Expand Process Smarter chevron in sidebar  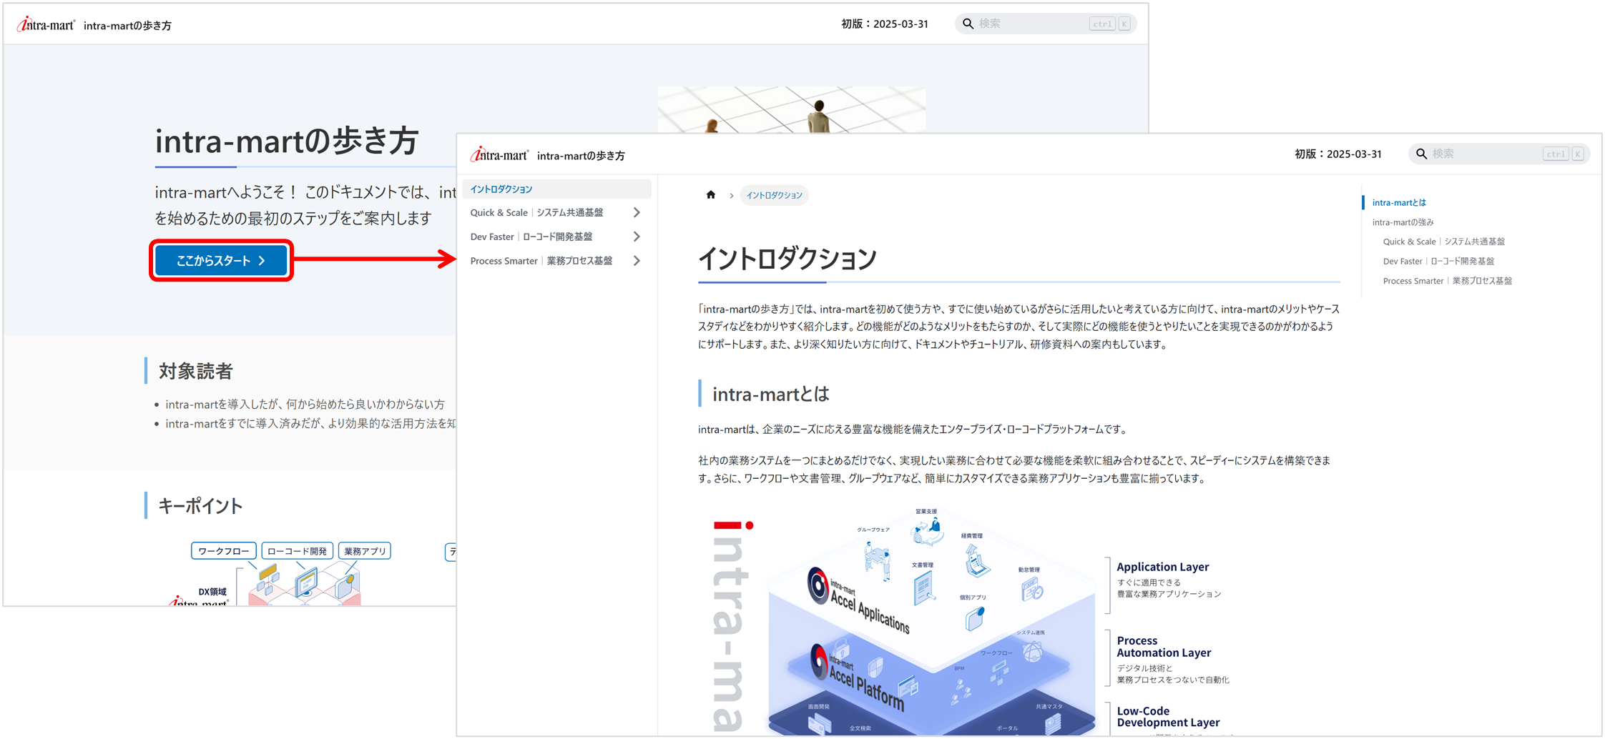pyautogui.click(x=637, y=261)
